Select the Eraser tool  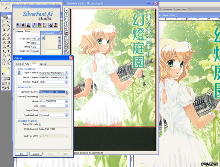[x=4, y=42]
